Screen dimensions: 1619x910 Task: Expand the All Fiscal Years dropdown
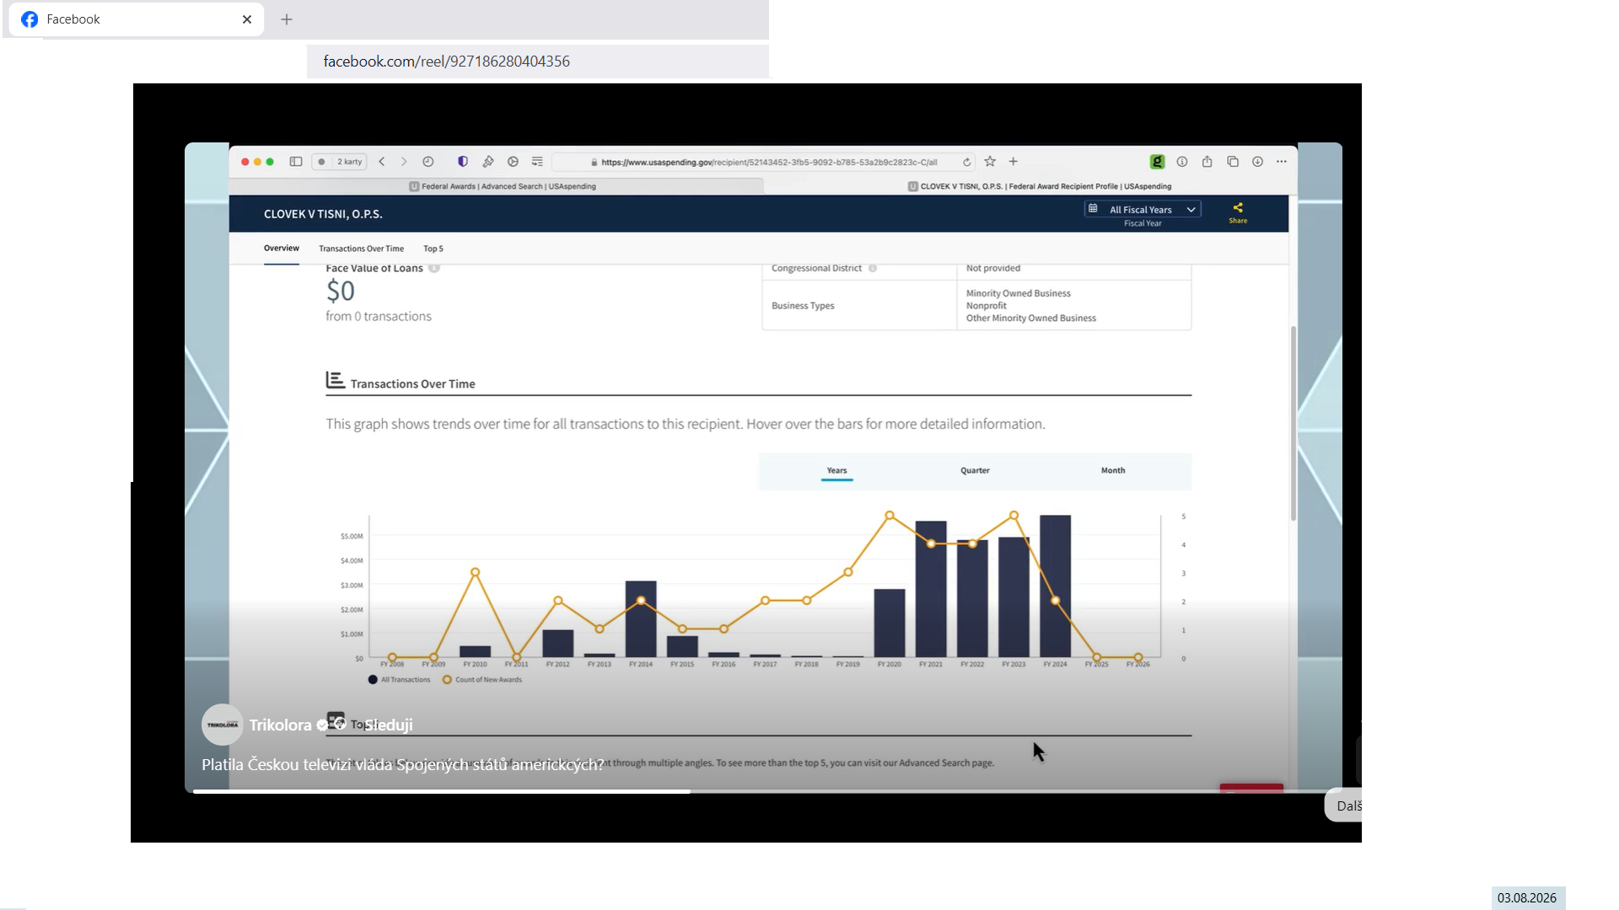[1143, 210]
